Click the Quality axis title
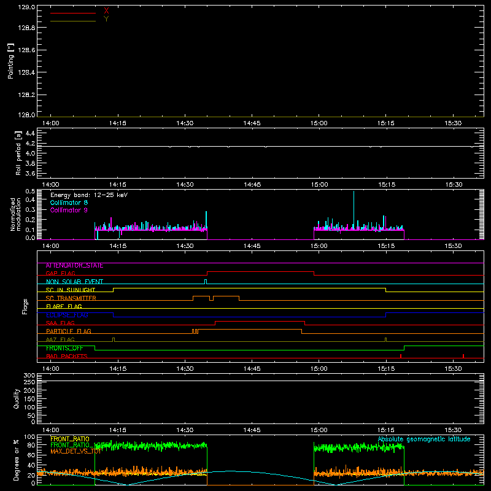 [x=17, y=398]
